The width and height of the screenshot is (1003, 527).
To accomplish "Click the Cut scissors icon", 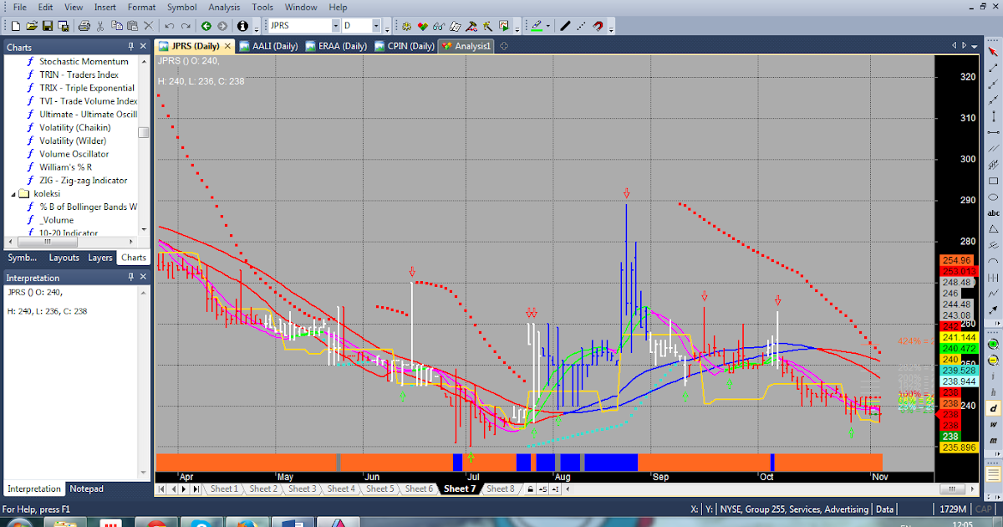I will (x=100, y=26).
